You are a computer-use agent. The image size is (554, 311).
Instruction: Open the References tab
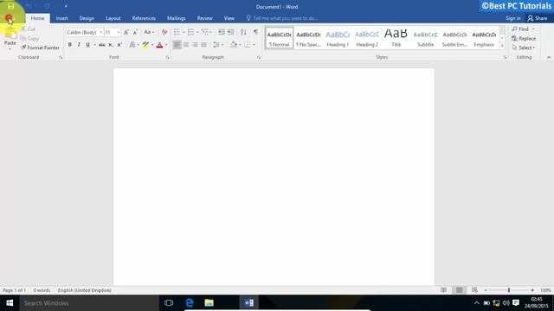click(144, 18)
